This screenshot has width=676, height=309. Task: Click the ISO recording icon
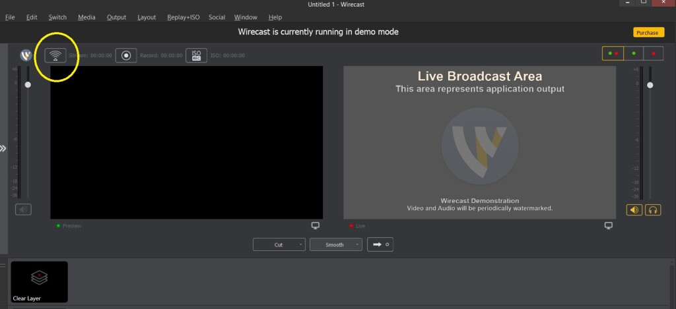[x=196, y=55]
